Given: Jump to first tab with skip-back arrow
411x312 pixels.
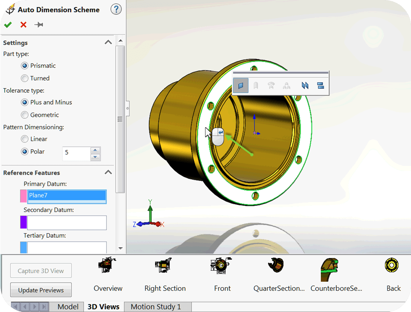Looking at the screenshot, I should click(16, 307).
